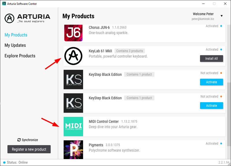Click the Register a new product button
The height and width of the screenshot is (166, 231).
[x=29, y=149]
